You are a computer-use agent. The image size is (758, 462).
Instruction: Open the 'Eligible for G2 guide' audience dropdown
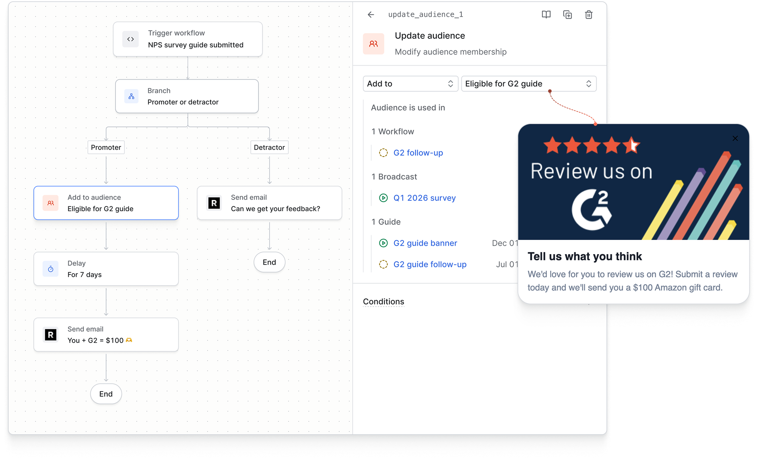click(x=528, y=84)
